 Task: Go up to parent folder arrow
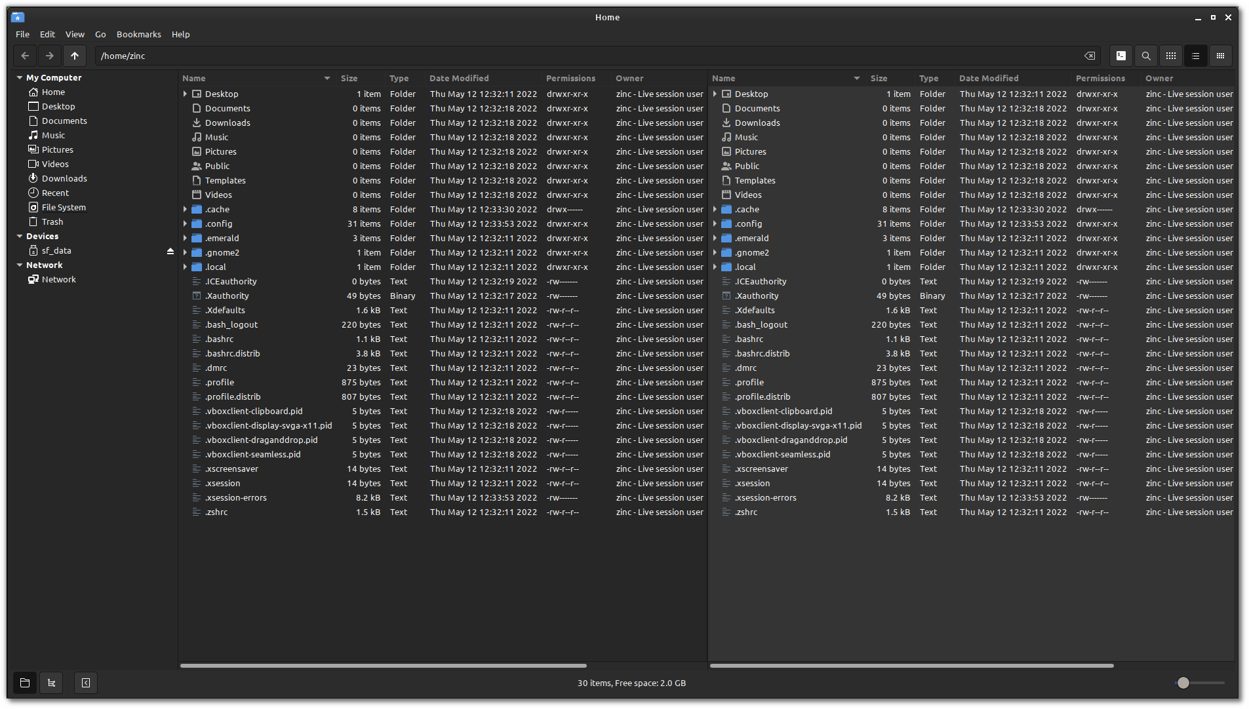tap(75, 56)
